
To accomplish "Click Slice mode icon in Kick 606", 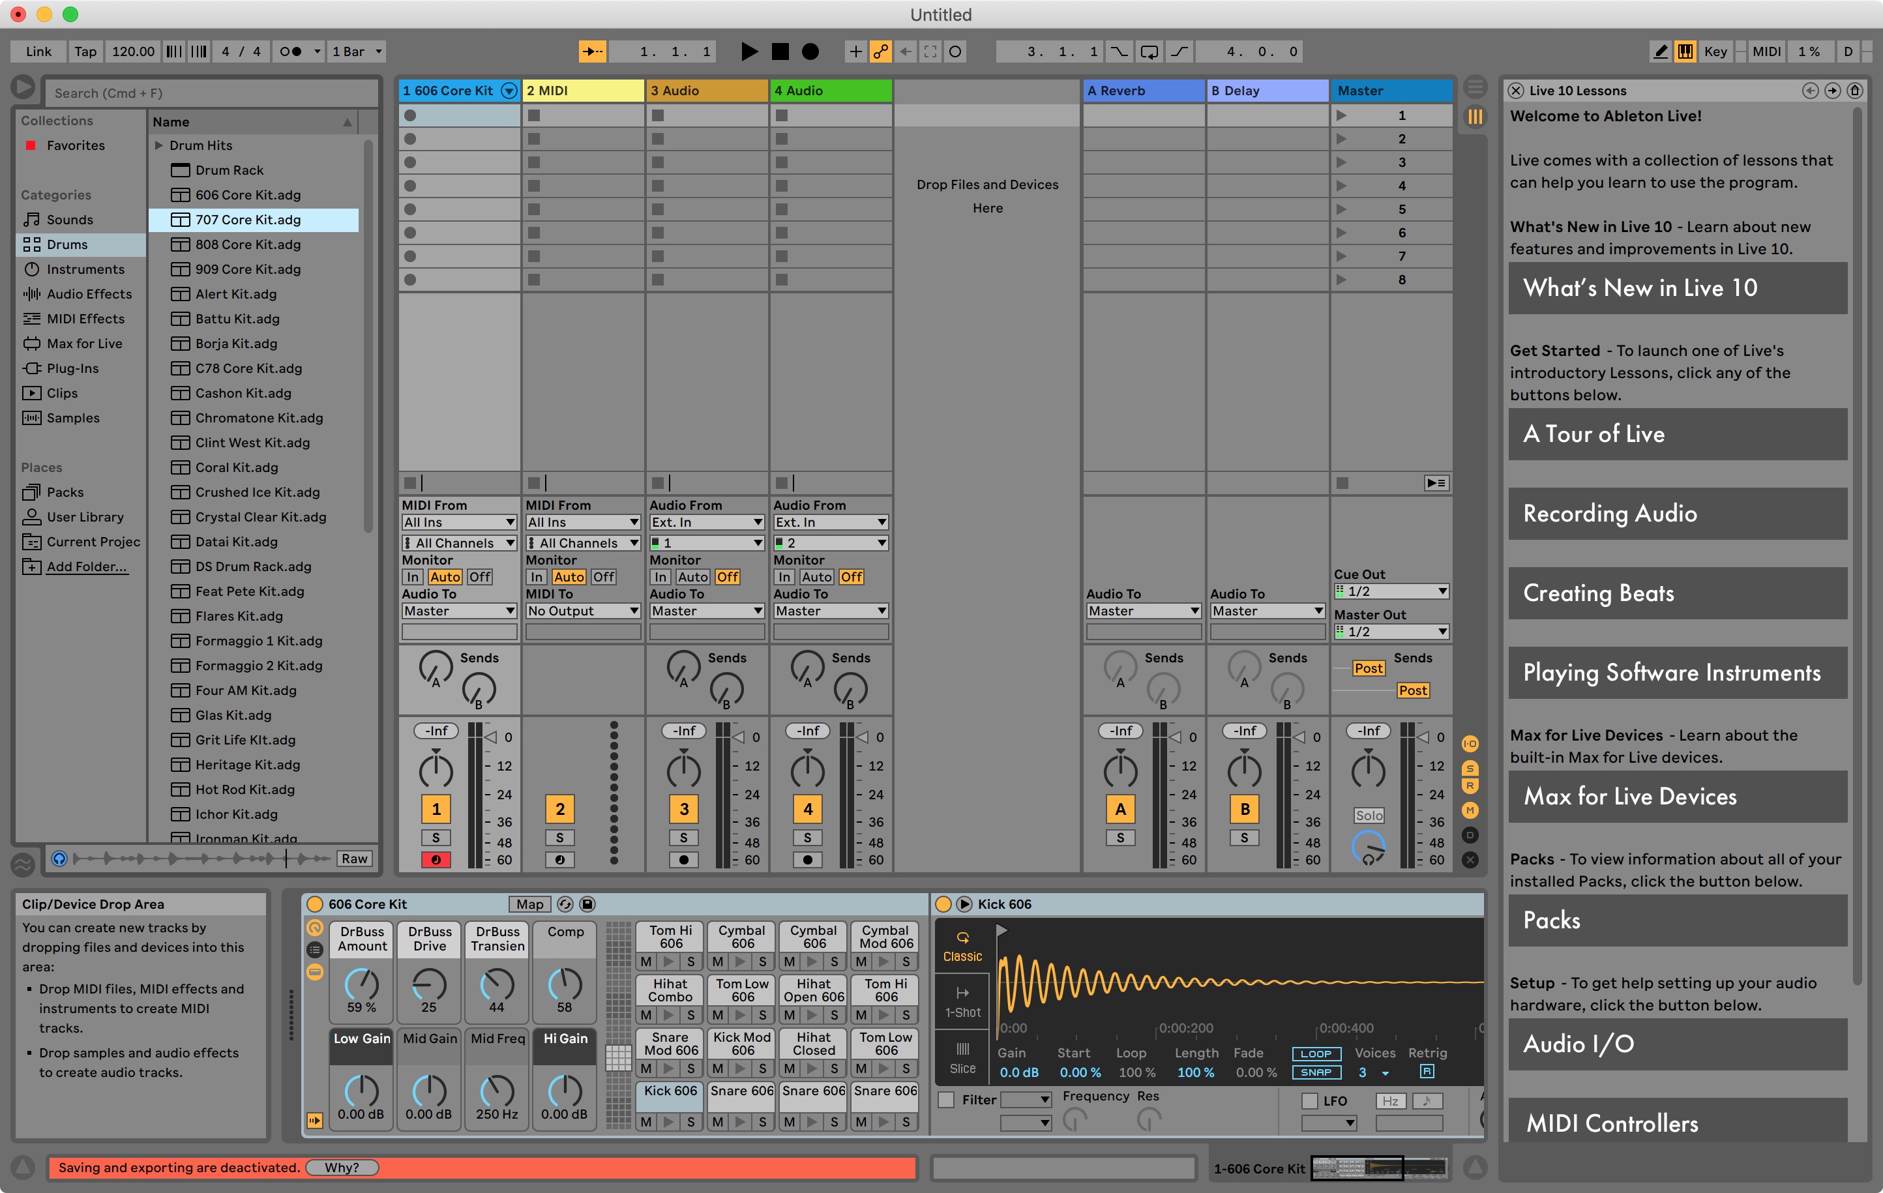I will [962, 1058].
